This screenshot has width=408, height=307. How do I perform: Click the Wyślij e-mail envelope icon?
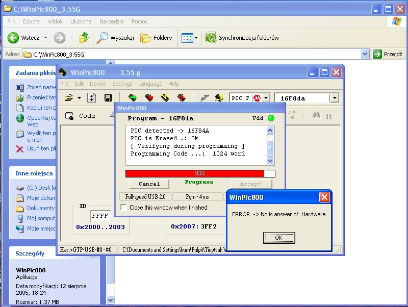20,134
